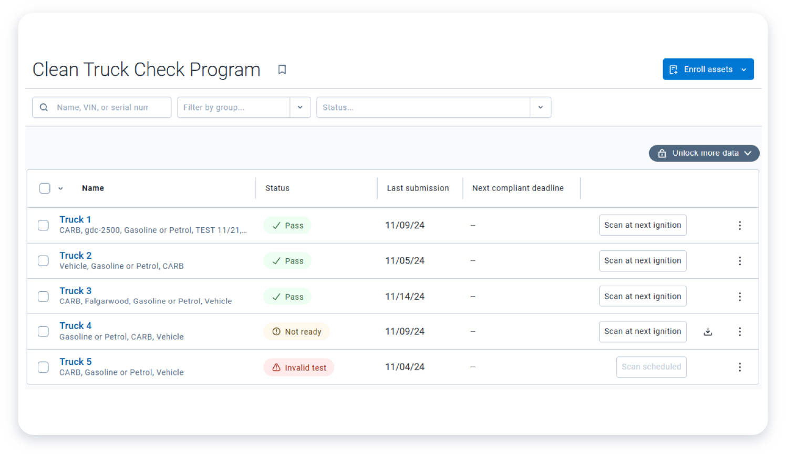786x456 pixels.
Task: Expand the Filter by group dropdown
Action: [x=300, y=107]
